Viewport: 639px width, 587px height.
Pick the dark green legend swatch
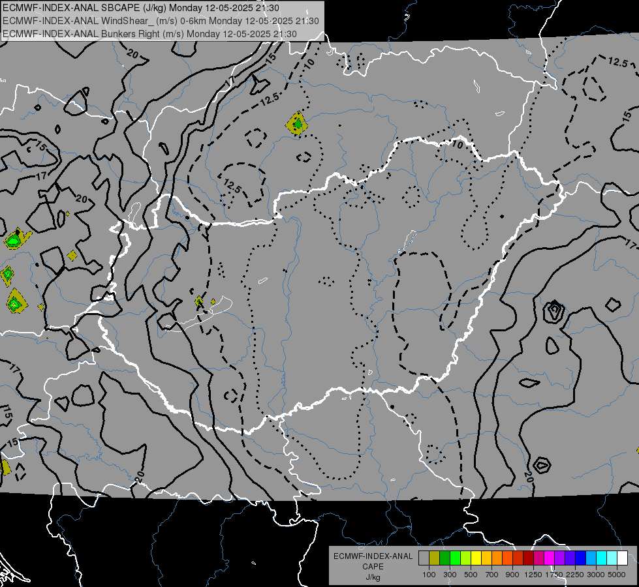pos(445,558)
